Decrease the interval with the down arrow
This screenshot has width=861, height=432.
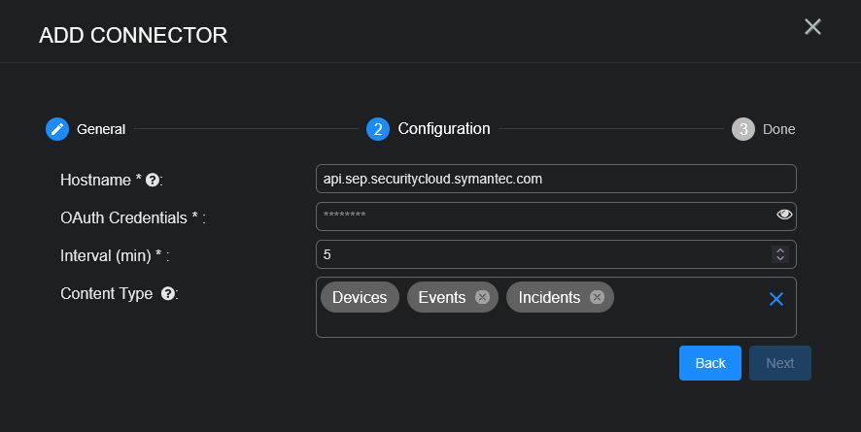778,258
